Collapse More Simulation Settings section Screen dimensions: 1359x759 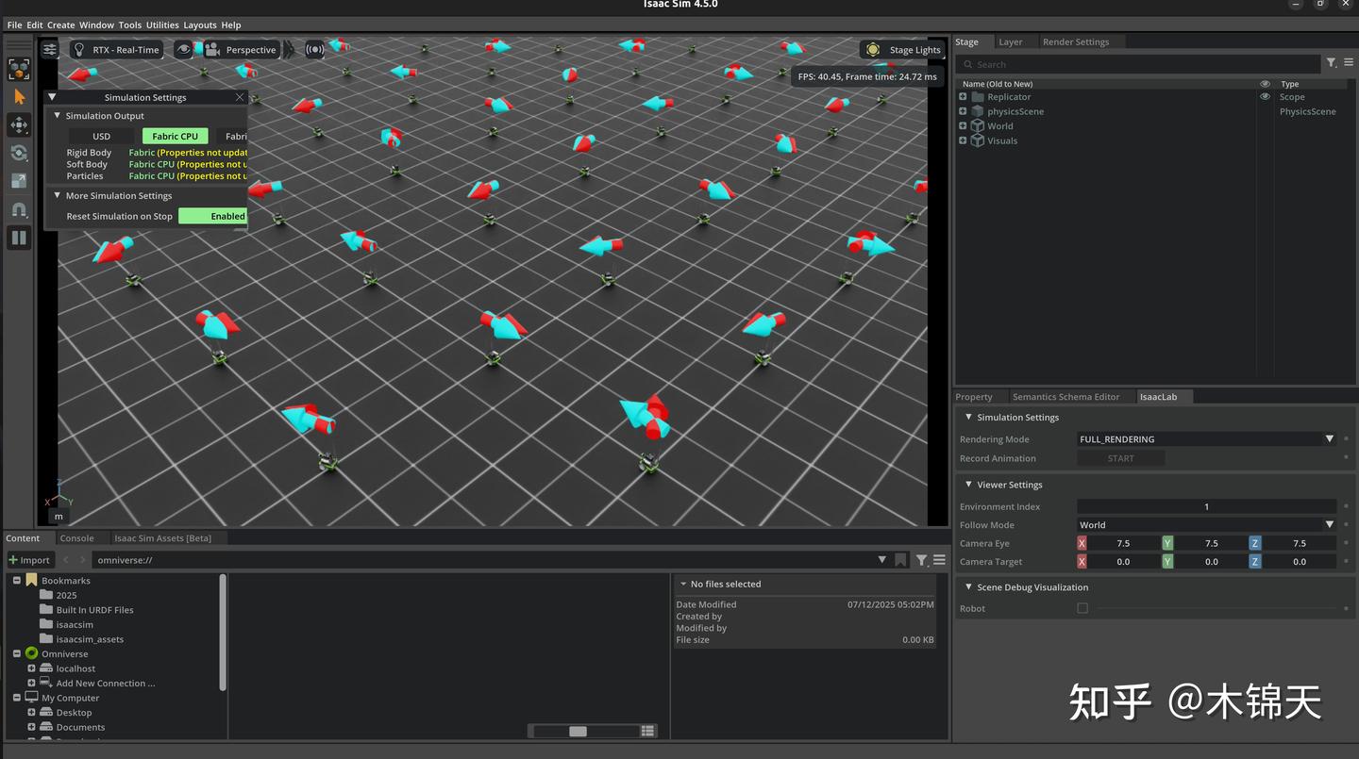point(57,196)
